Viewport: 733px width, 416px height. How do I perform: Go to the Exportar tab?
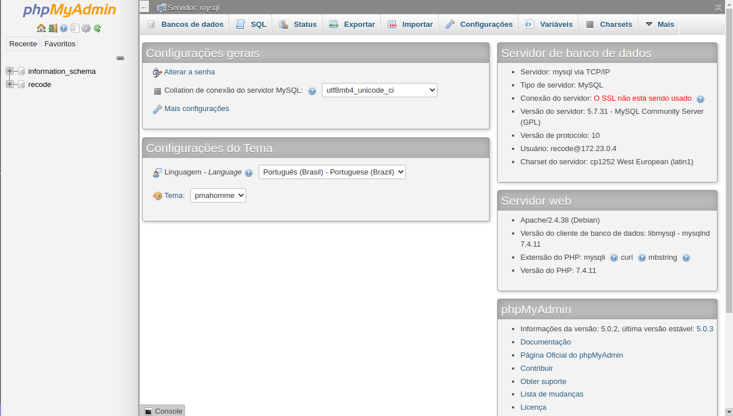click(x=352, y=25)
